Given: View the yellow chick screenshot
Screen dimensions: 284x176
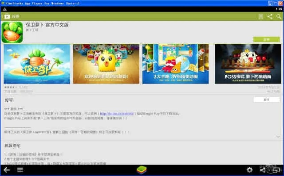Looking at the screenshot, I should [106, 64].
